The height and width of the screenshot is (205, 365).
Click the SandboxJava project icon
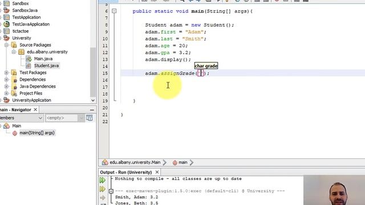7,10
